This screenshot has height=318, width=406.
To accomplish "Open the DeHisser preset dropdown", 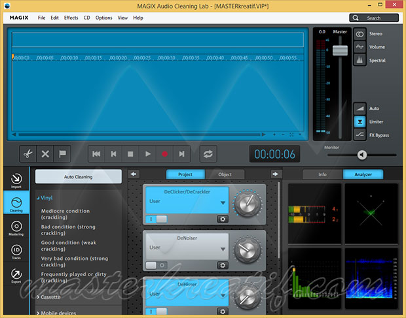I will point(223,295).
